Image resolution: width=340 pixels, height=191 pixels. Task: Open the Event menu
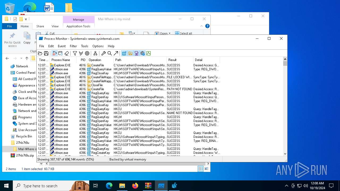pos(62,46)
